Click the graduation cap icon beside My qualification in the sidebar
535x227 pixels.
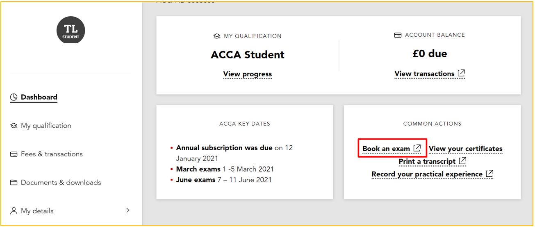click(x=14, y=126)
